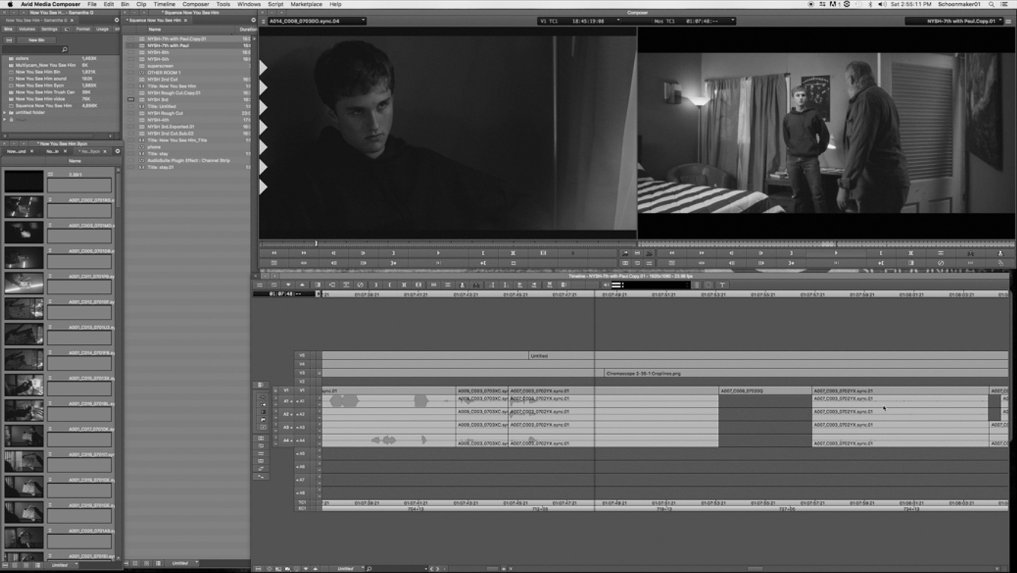This screenshot has width=1017, height=573.
Task: Open the Apple menu
Action: click(x=10, y=4)
